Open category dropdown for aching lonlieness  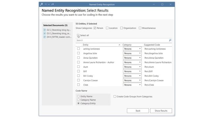(132, 49)
